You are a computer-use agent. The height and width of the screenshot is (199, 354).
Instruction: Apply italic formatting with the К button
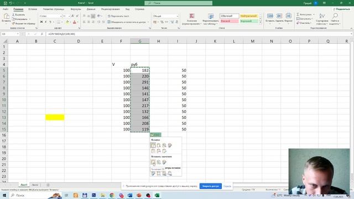[x=46, y=22]
